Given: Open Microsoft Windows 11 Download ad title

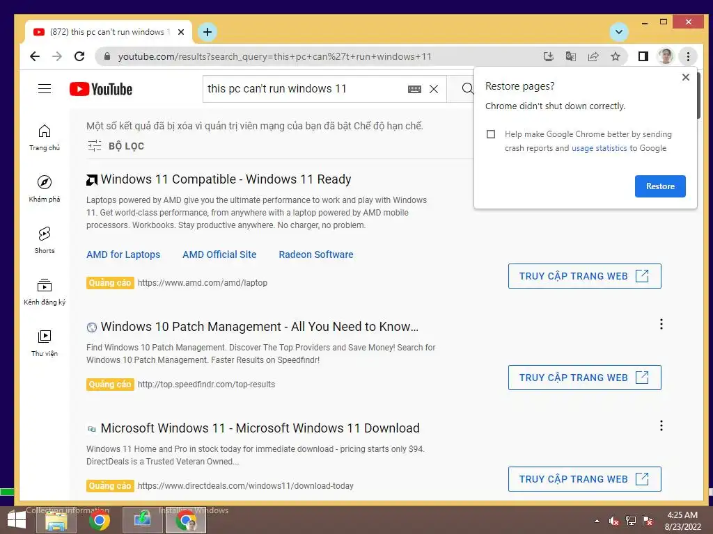Looking at the screenshot, I should pyautogui.click(x=260, y=428).
